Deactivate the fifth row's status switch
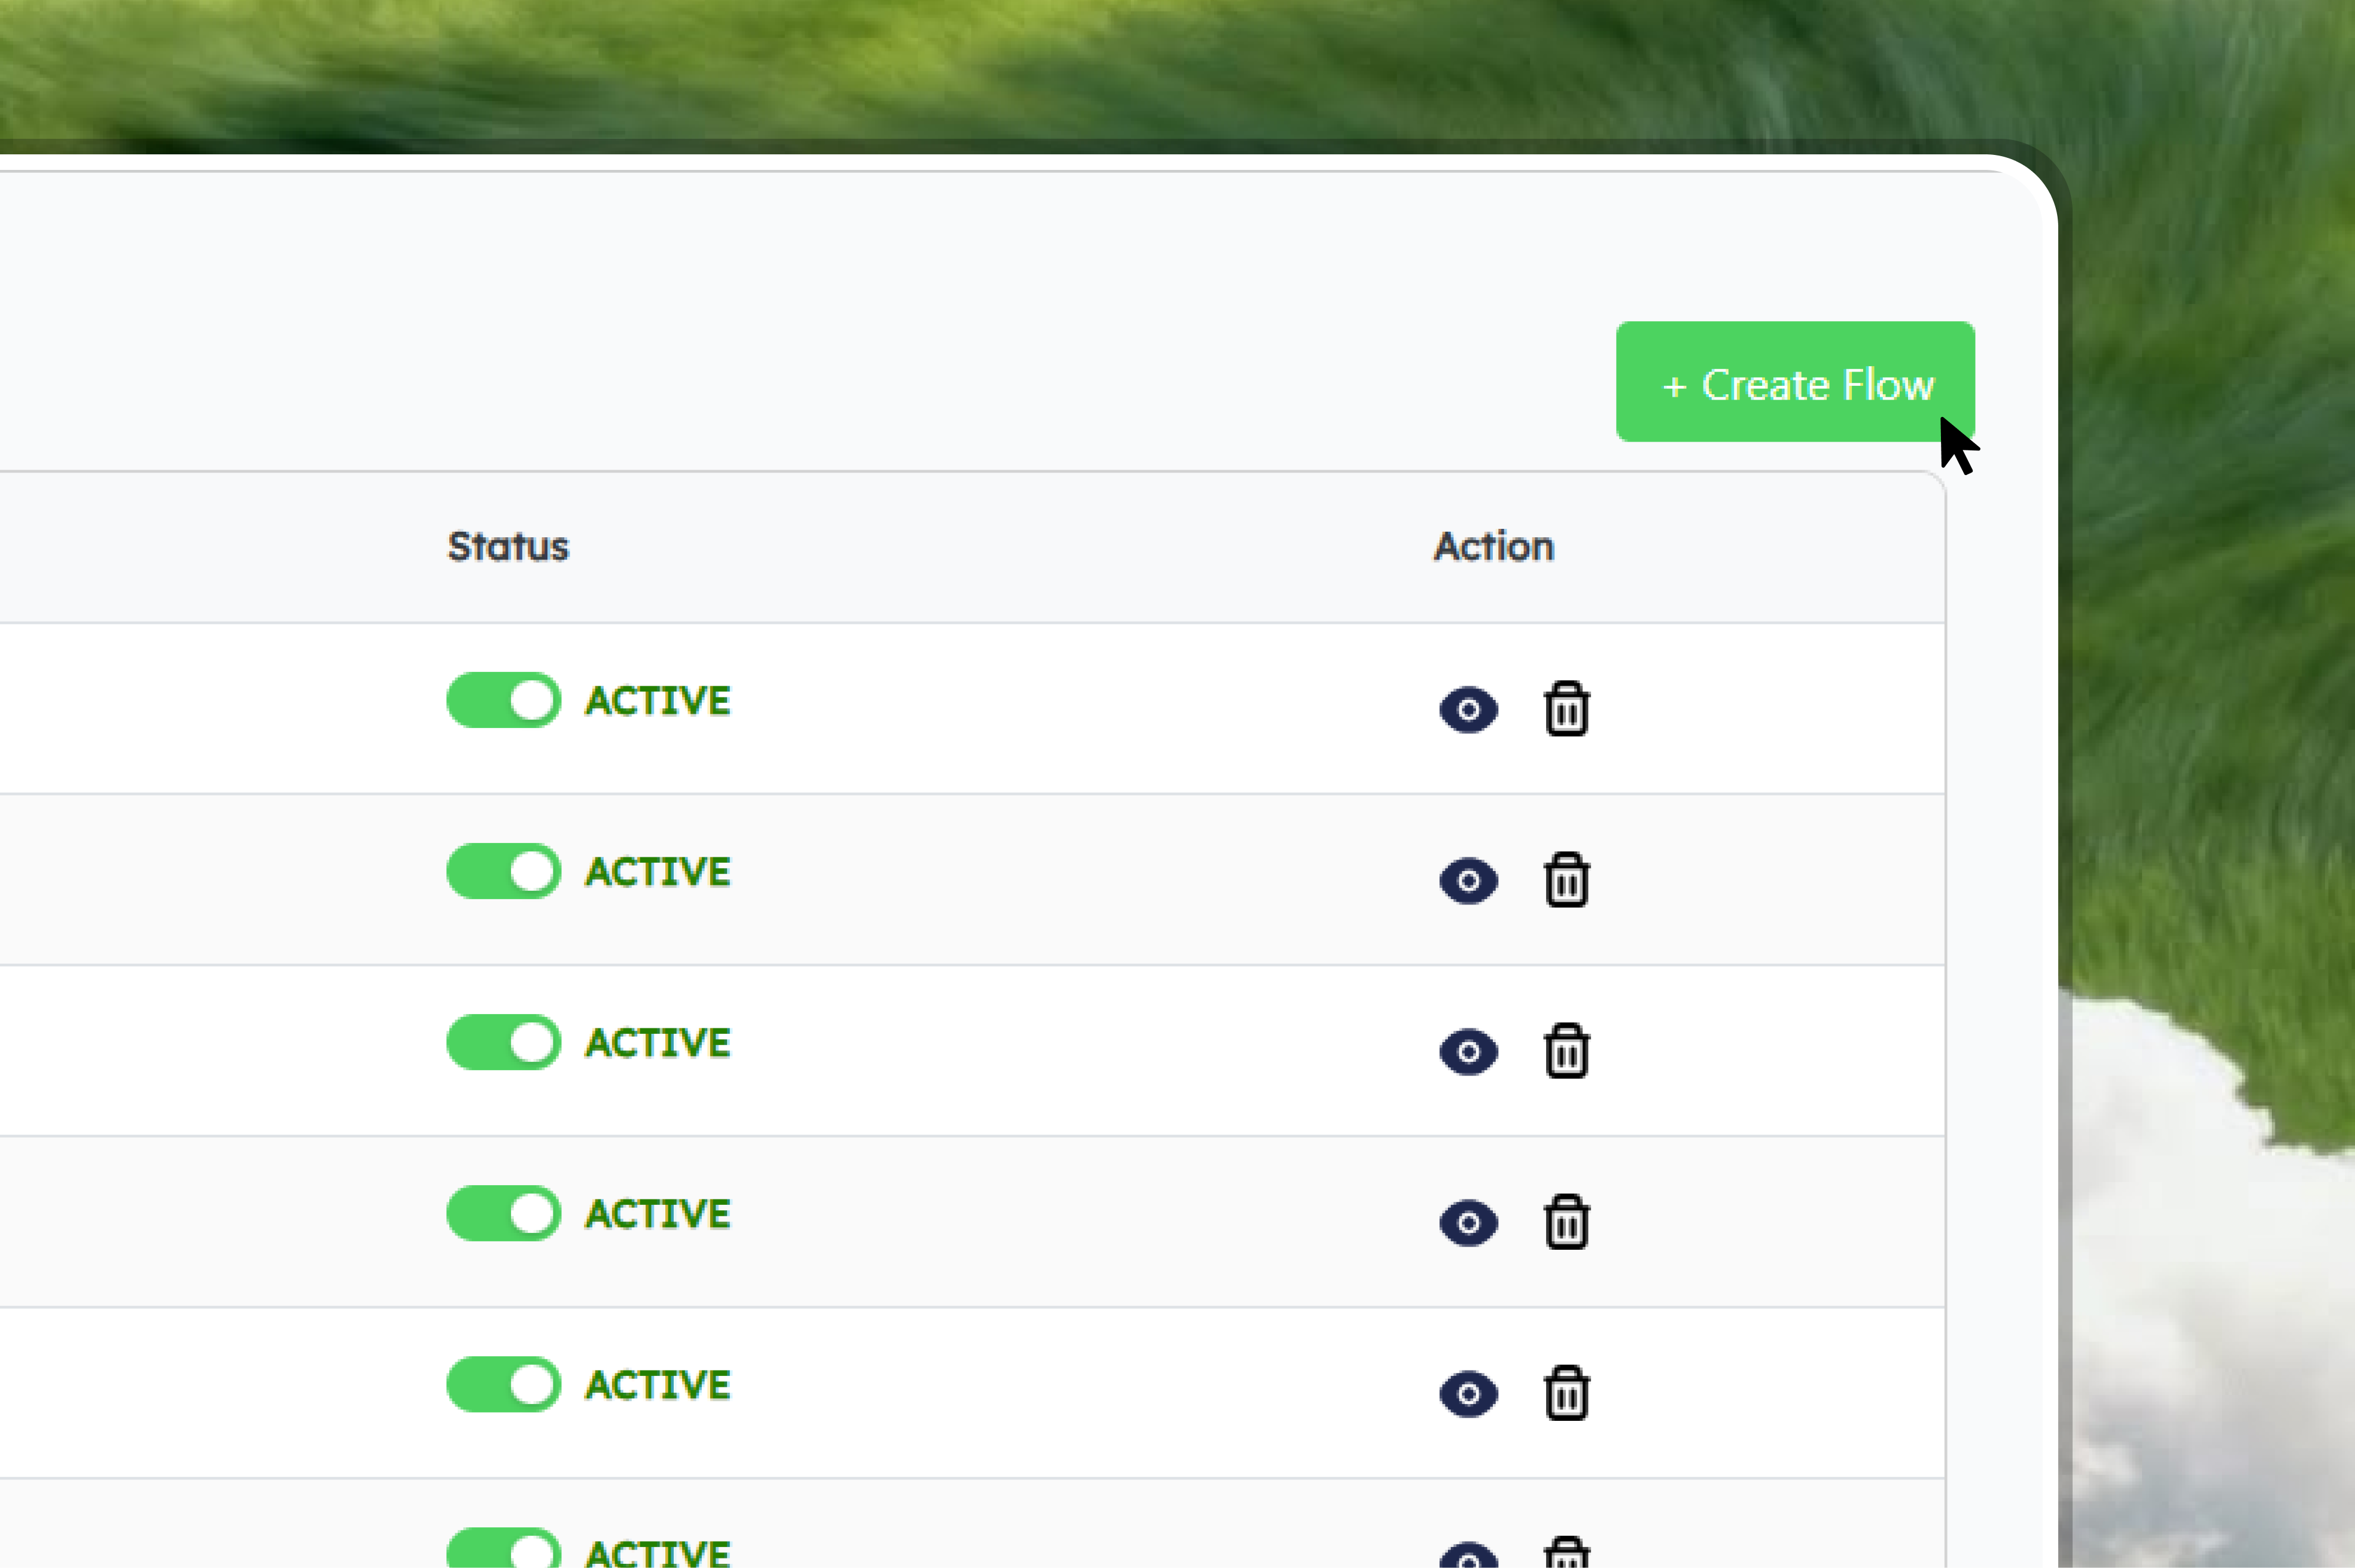 [504, 1384]
